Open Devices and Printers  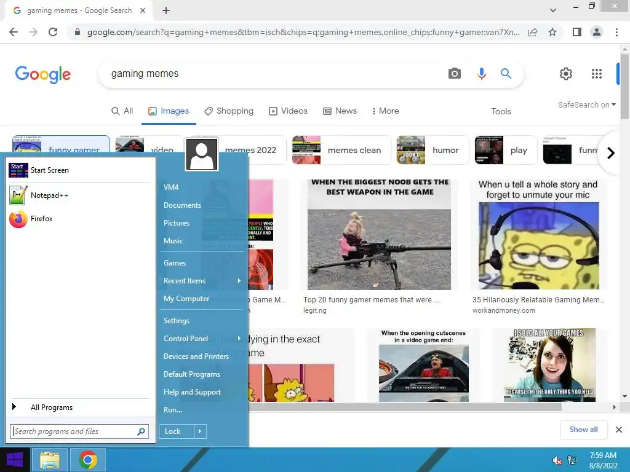coord(196,356)
